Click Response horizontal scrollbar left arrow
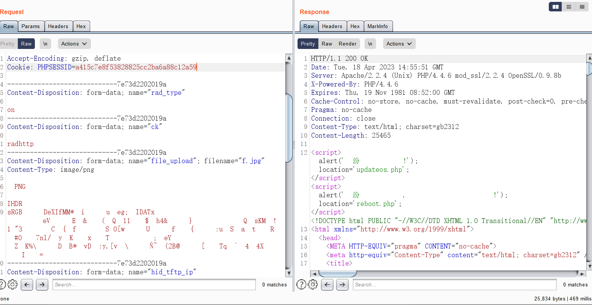 [x=313, y=274]
